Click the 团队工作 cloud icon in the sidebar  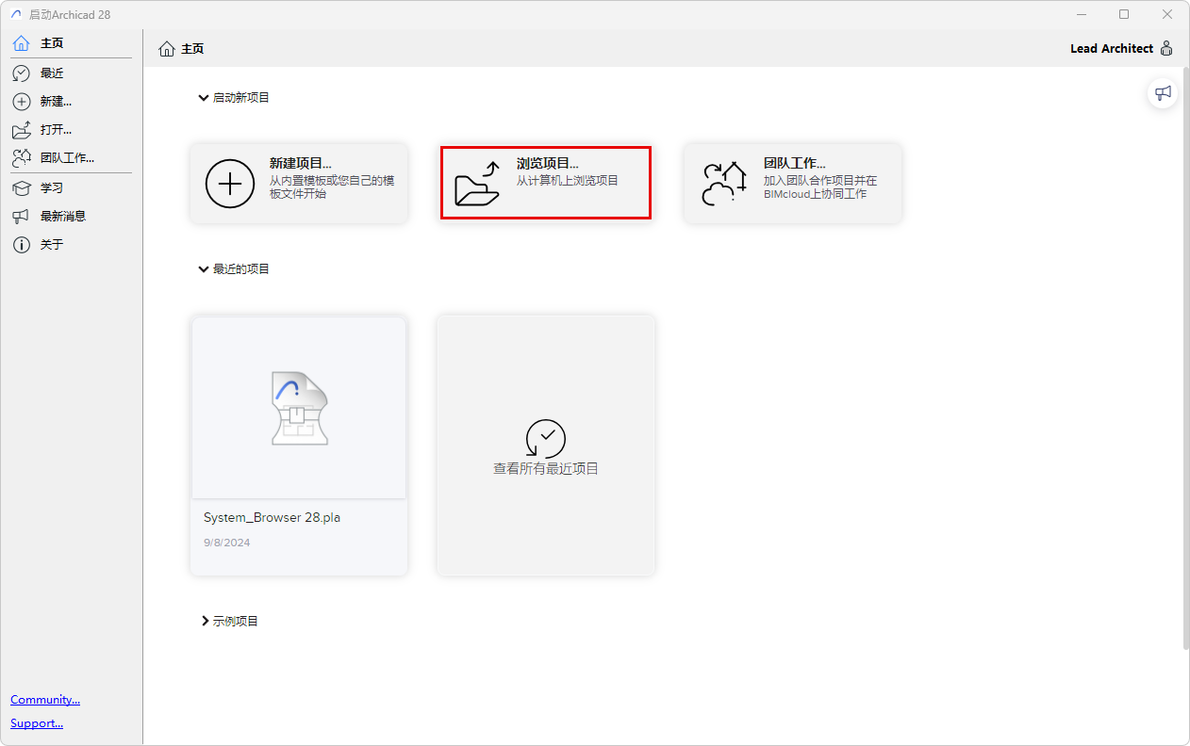(21, 158)
